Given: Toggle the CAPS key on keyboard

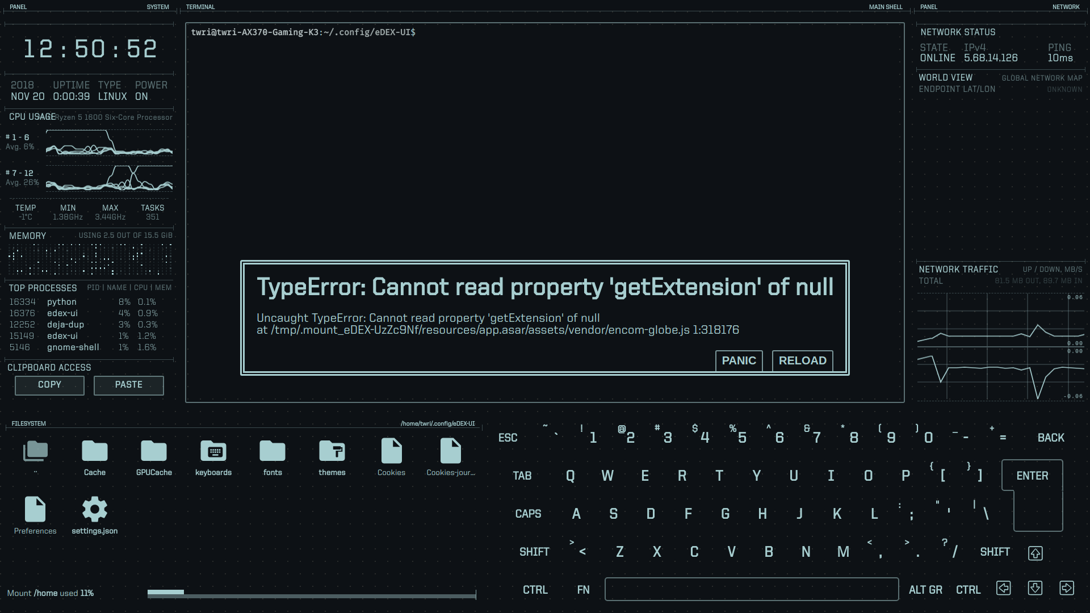Looking at the screenshot, I should point(528,514).
